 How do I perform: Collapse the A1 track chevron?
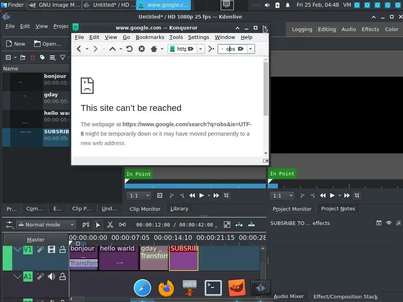18,276
